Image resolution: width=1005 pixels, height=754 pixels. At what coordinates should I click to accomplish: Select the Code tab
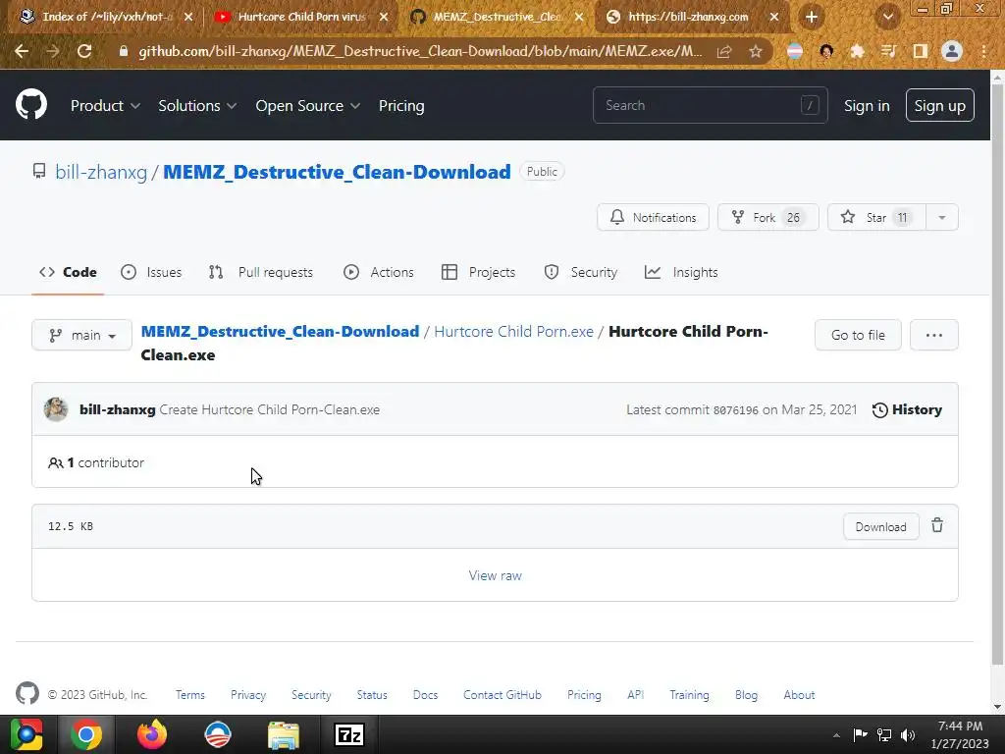(x=68, y=272)
